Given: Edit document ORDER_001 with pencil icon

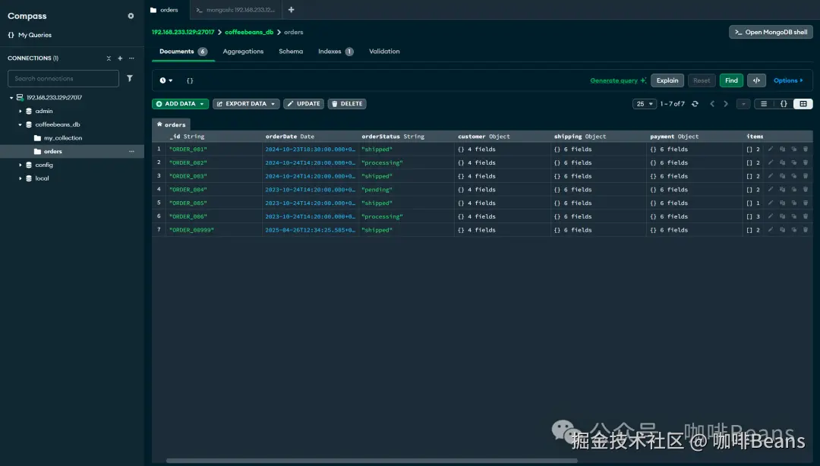Looking at the screenshot, I should (x=771, y=149).
